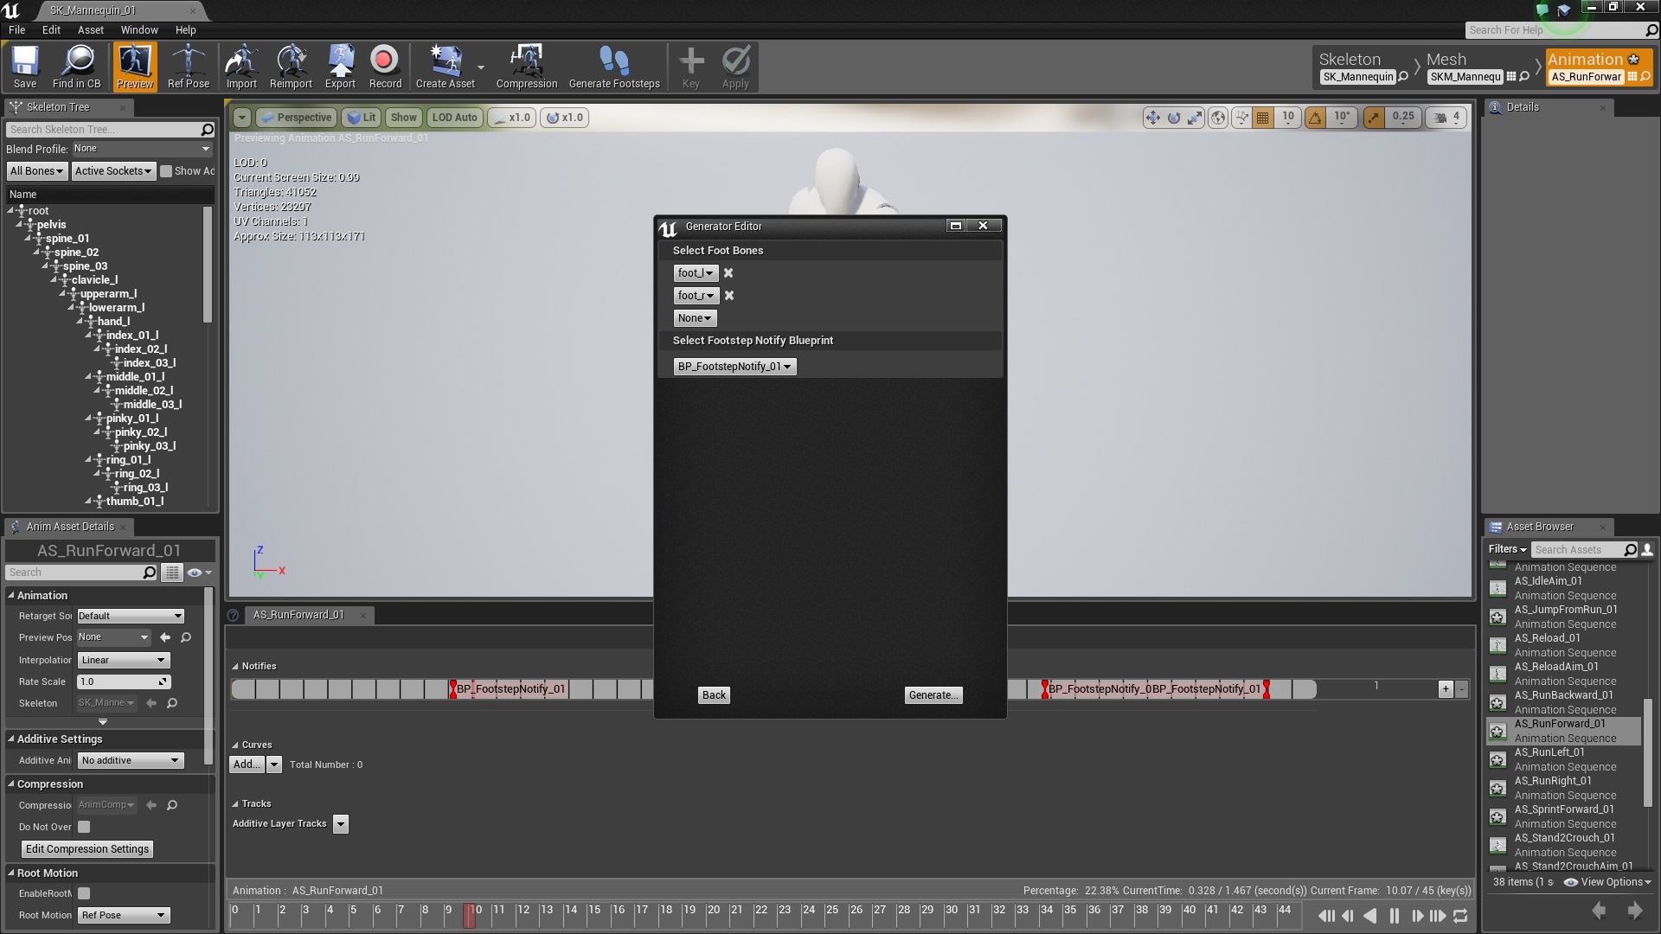Open the BP_FootstepNotify_01 blueprint dropdown
This screenshot has height=934, width=1661.
[x=734, y=366]
